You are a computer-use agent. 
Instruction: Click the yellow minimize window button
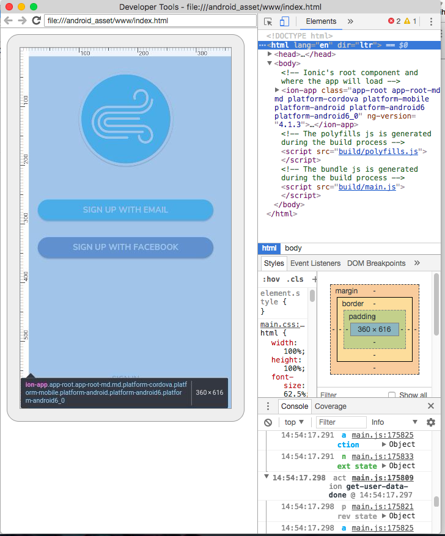(21, 7)
